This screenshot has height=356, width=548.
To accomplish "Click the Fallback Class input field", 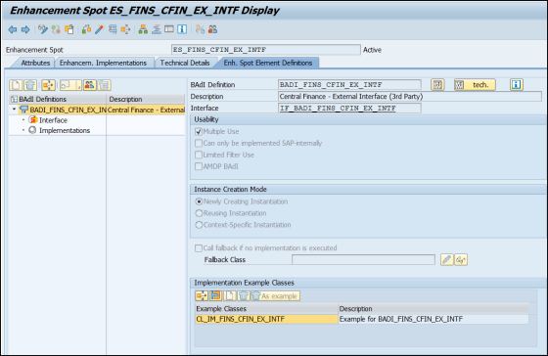I will (363, 259).
